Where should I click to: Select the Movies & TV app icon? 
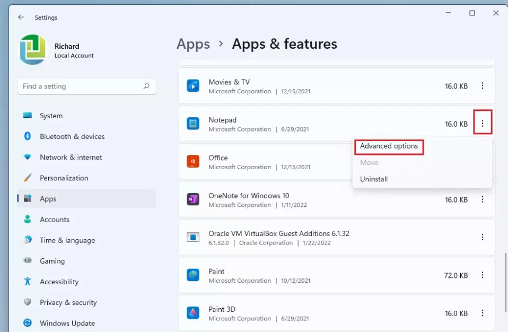pos(193,86)
